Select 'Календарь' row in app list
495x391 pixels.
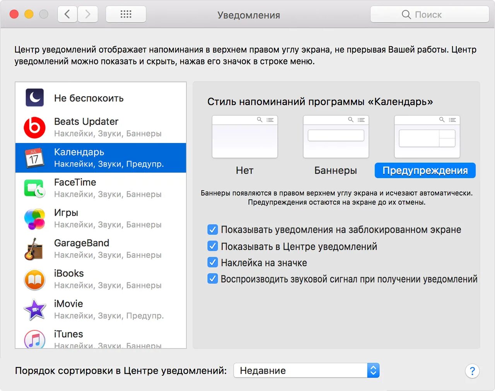pos(101,158)
